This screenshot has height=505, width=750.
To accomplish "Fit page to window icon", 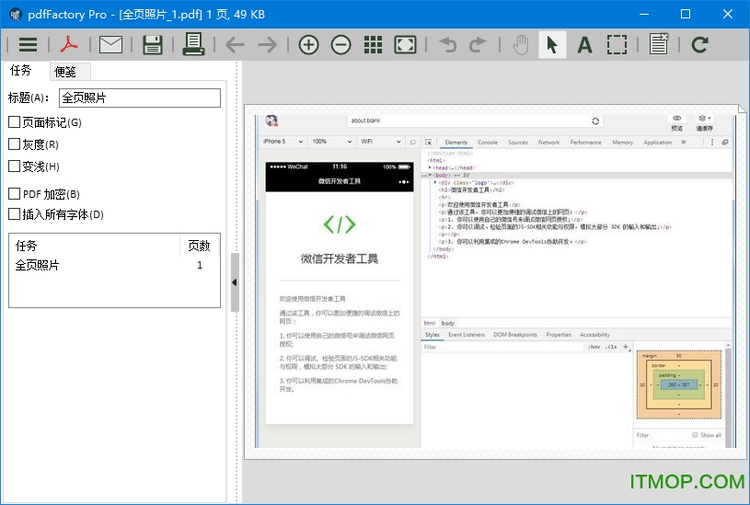I will point(405,44).
